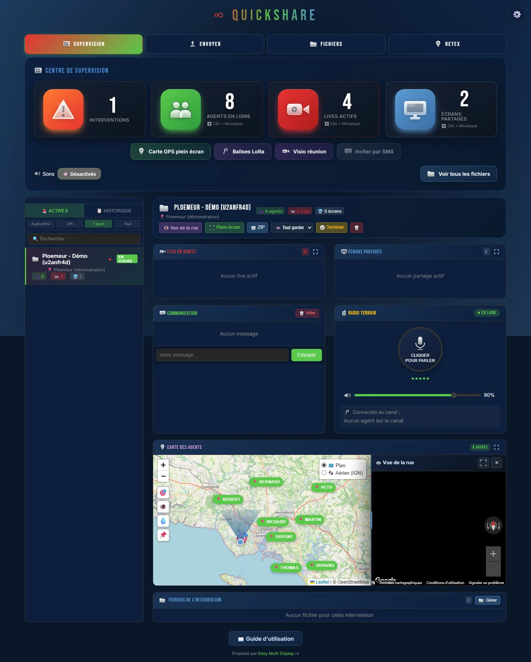
Task: Open settings via the gear icon
Action: click(x=517, y=15)
